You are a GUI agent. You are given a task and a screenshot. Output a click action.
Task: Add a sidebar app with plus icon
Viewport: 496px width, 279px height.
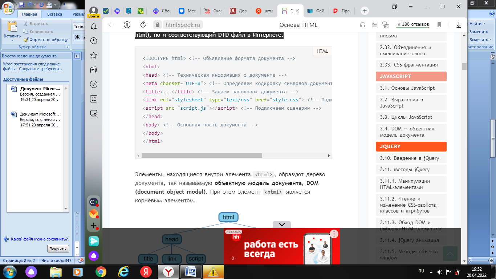94,226
